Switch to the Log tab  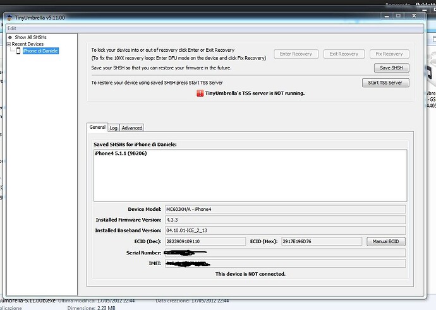(113, 128)
